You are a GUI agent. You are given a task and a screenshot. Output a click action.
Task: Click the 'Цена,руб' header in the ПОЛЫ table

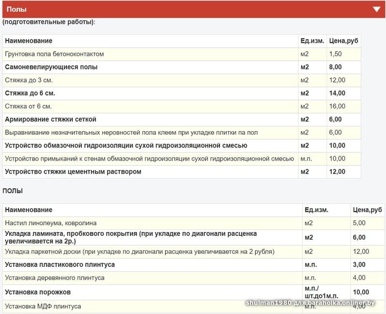(367, 210)
